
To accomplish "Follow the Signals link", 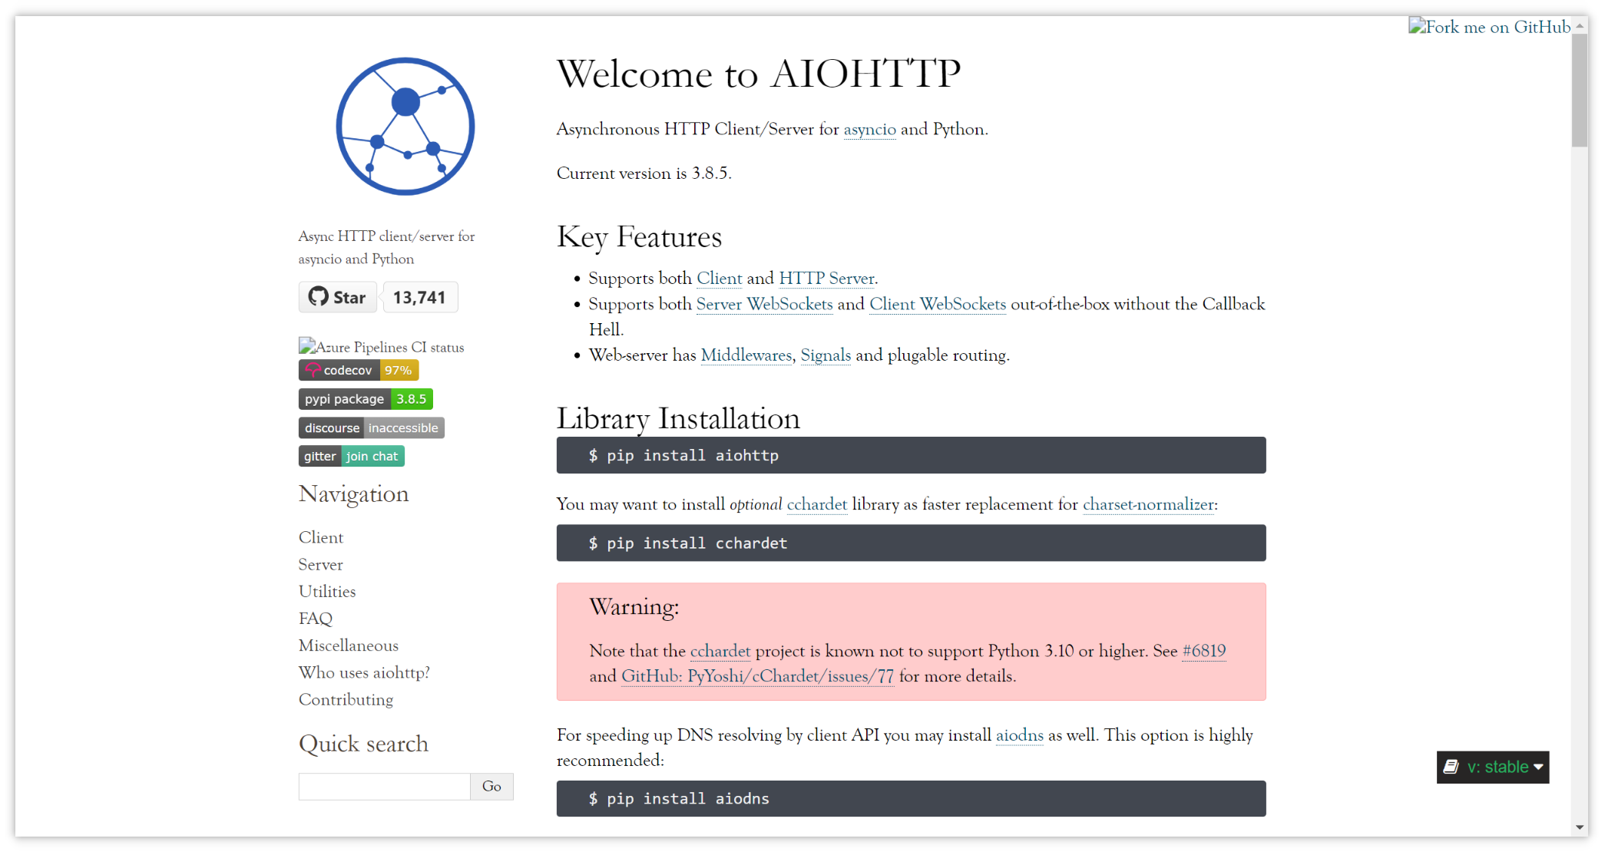I will (826, 355).
